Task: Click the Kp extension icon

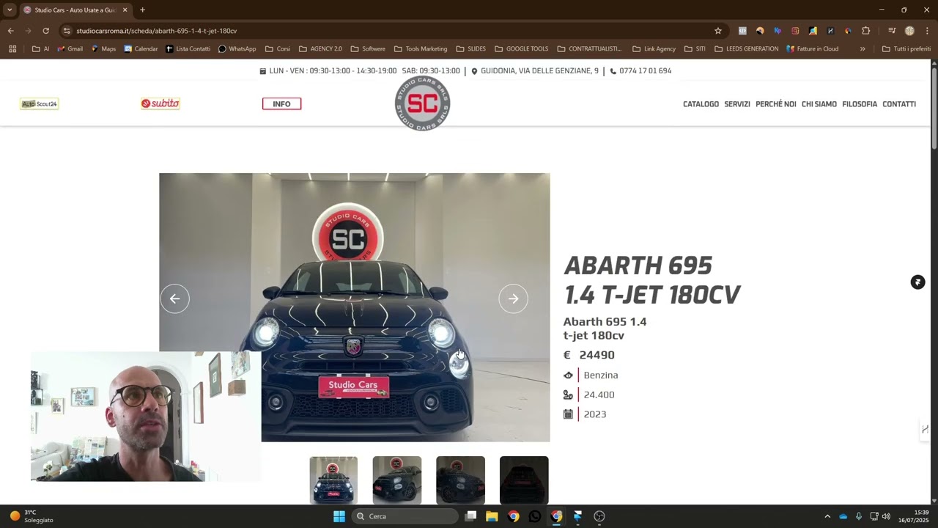Action: tap(778, 31)
